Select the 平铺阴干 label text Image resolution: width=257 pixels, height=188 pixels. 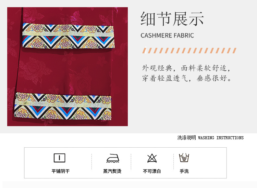[60, 171]
